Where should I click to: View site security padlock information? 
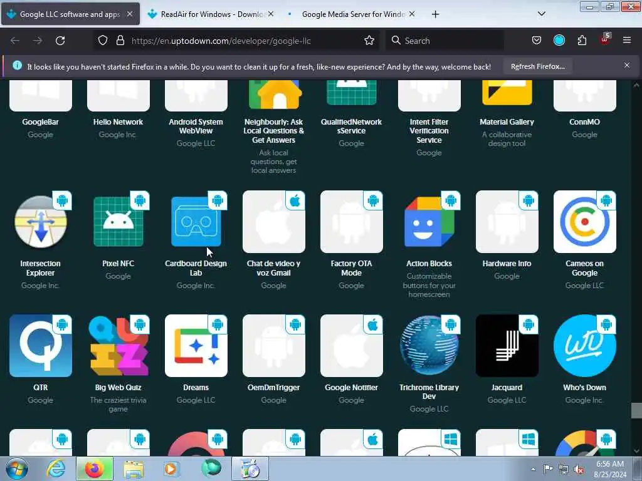120,41
